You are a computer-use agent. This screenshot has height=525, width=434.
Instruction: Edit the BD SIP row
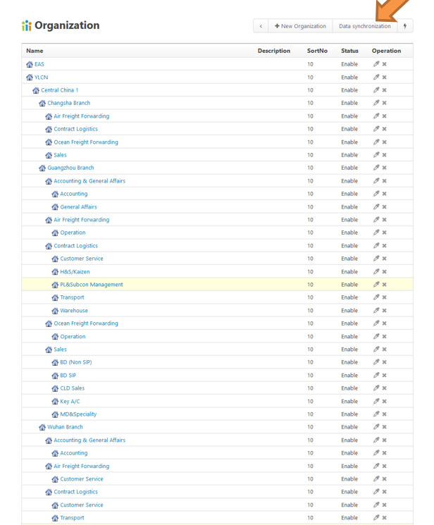coord(376,375)
